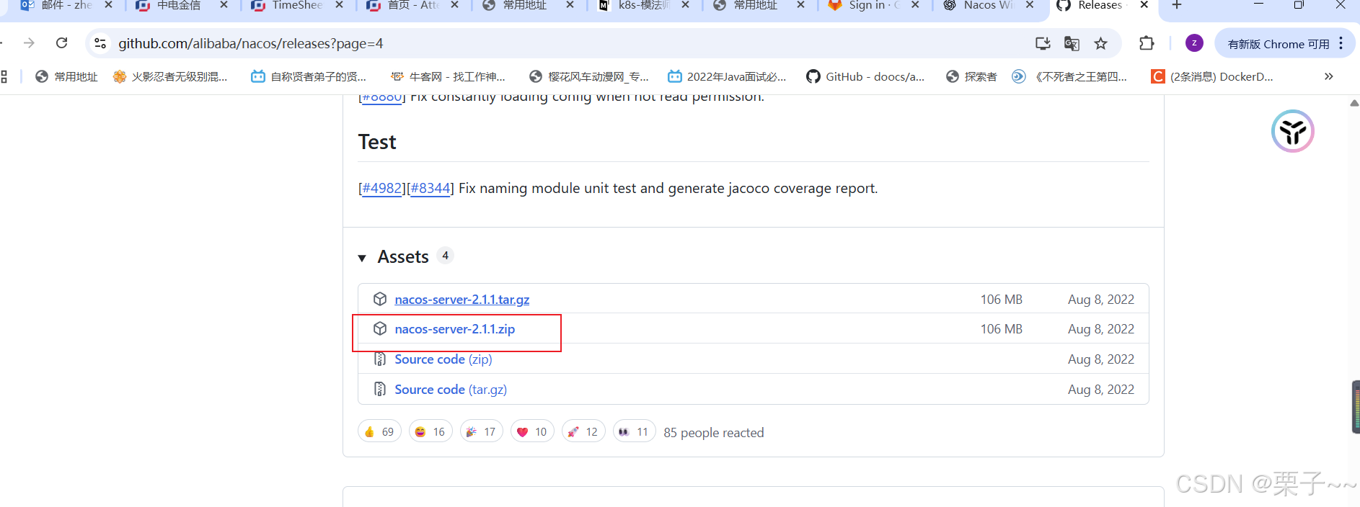
Task: Collapse the Assets section triangle
Action: pos(362,258)
